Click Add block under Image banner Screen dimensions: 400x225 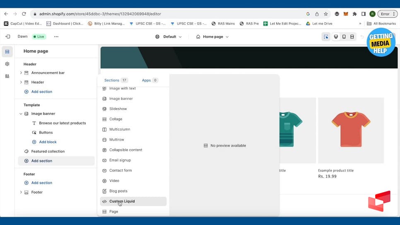click(x=48, y=142)
